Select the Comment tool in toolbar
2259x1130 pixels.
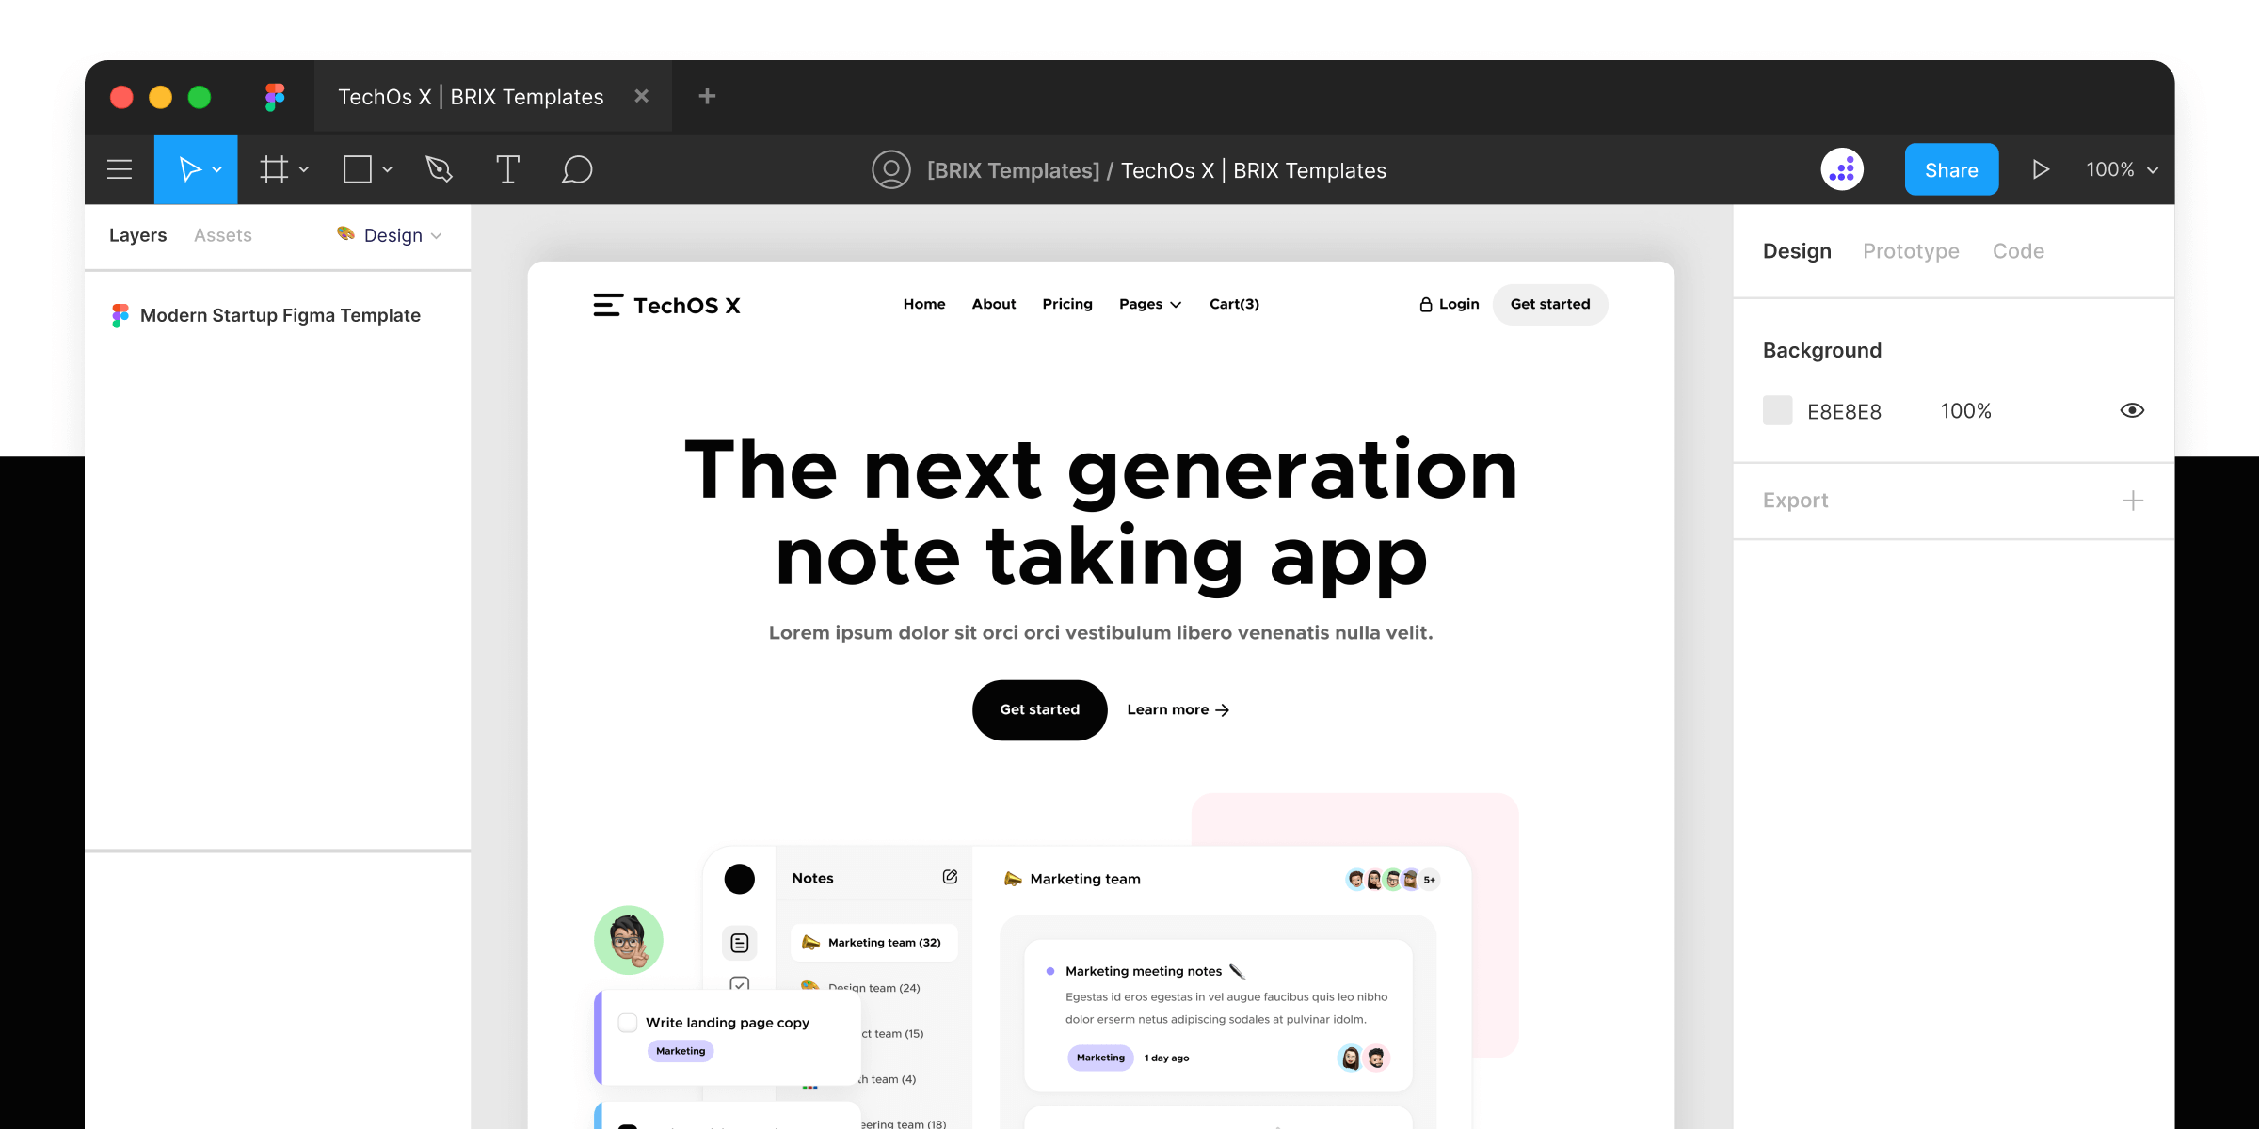pyautogui.click(x=575, y=170)
